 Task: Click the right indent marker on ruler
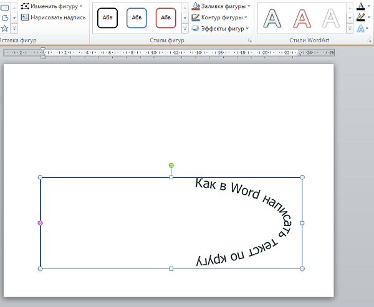(299, 55)
